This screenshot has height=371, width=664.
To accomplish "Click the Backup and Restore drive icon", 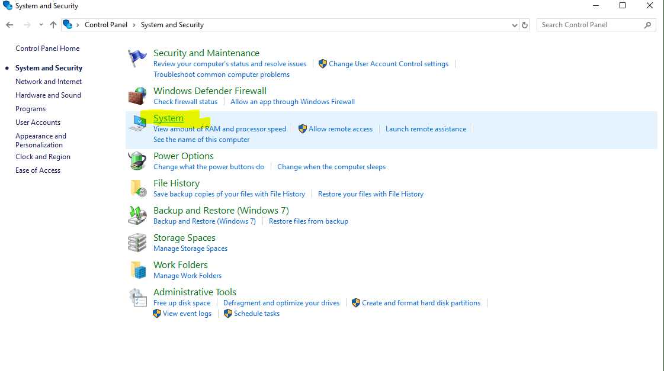I will (137, 215).
